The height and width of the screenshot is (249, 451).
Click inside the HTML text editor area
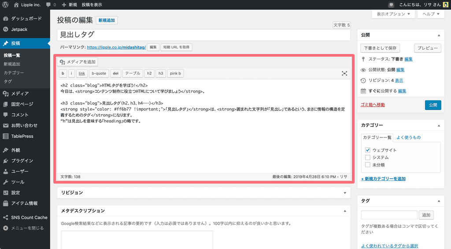203,126
